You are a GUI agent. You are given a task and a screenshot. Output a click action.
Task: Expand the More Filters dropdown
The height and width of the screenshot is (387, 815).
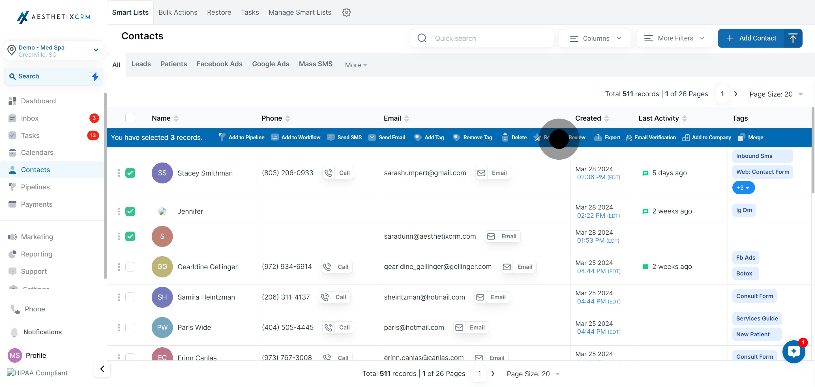674,38
